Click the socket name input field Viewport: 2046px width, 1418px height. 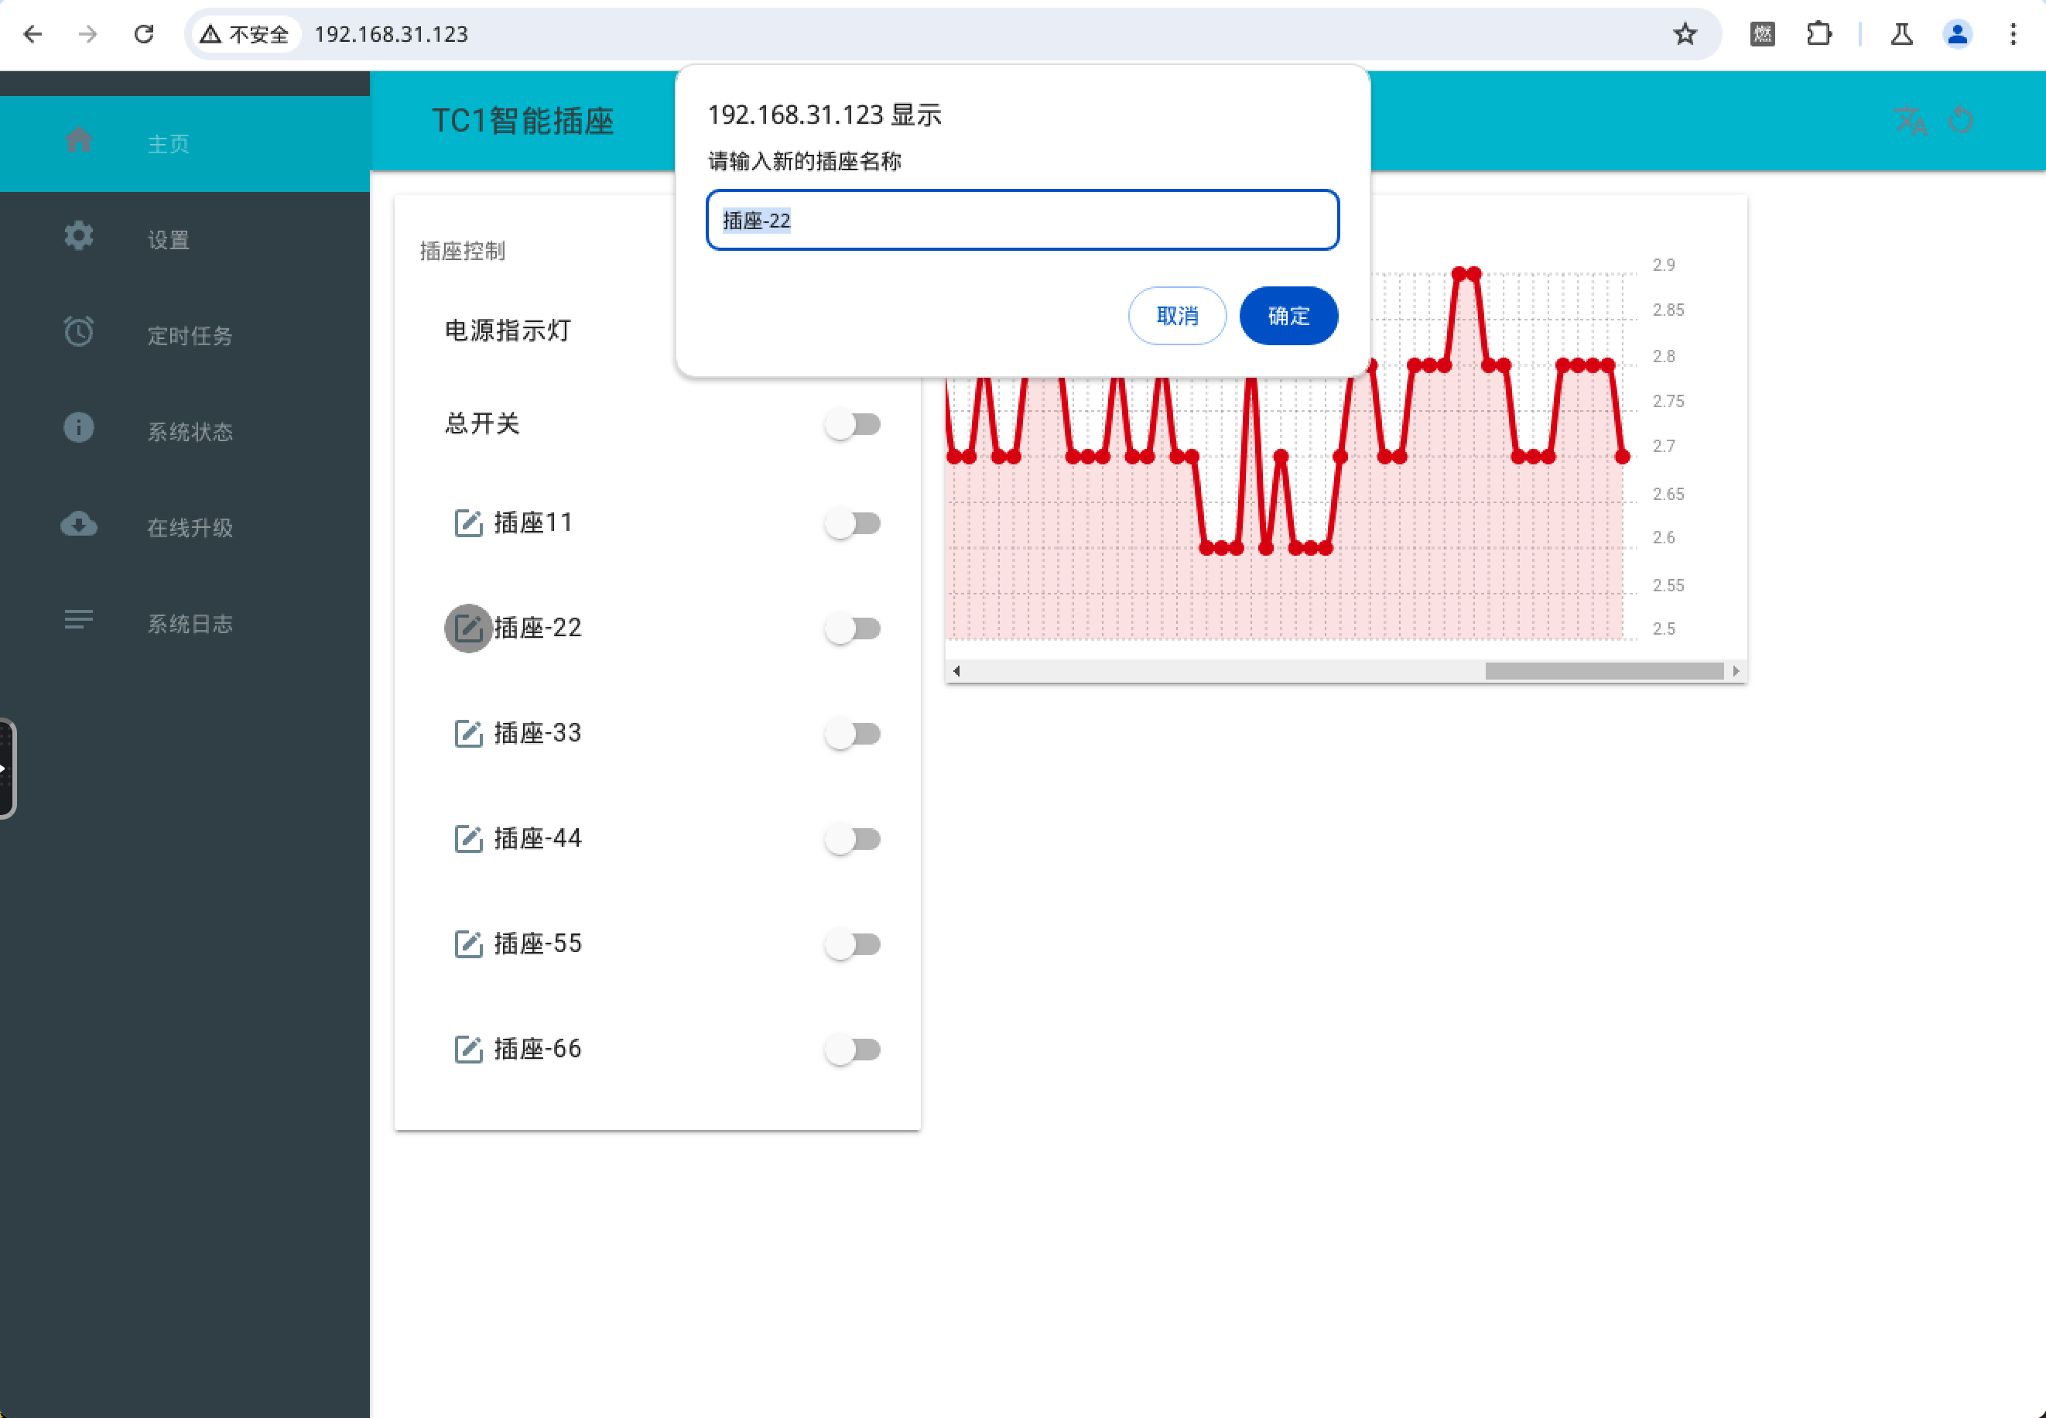click(x=1021, y=221)
